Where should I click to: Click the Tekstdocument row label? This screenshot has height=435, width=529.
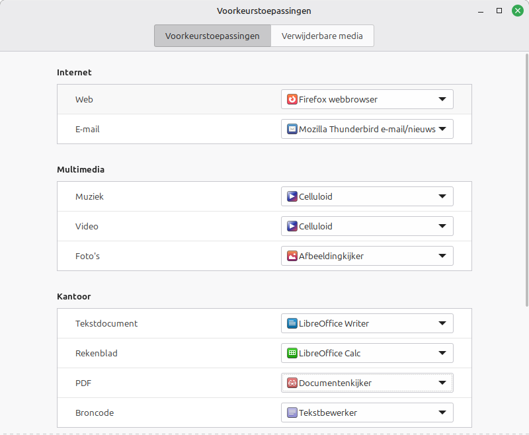click(106, 323)
